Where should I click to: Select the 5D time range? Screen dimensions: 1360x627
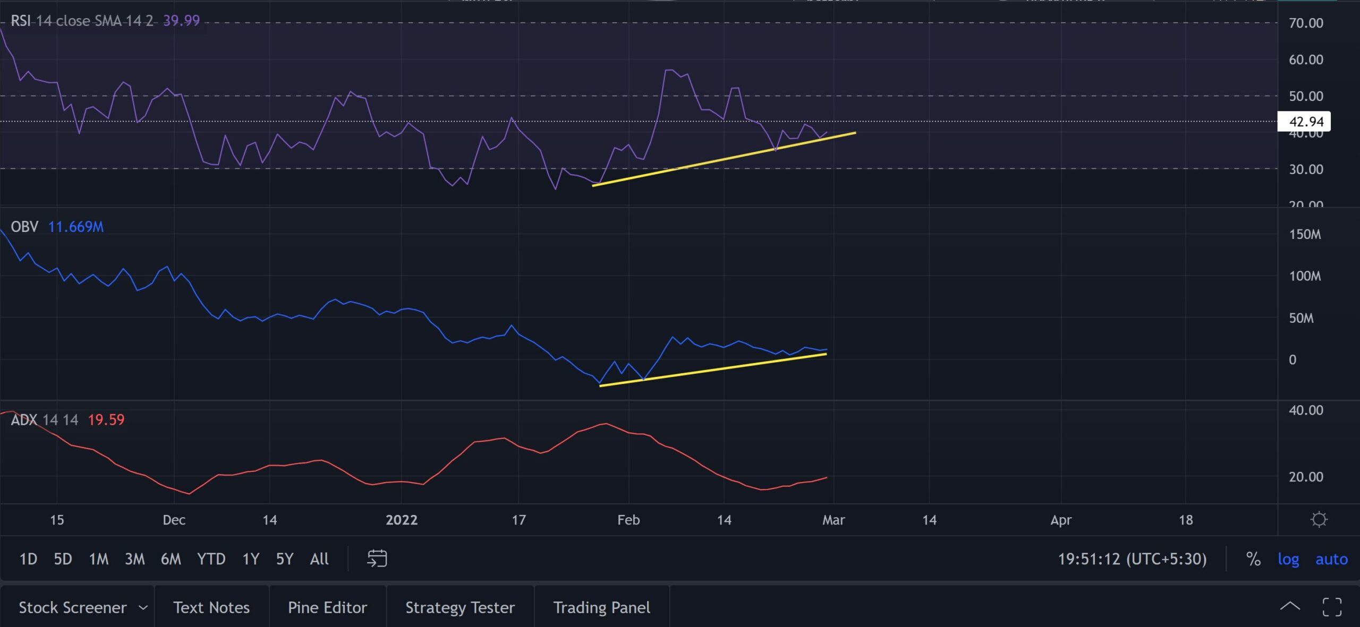click(x=63, y=559)
